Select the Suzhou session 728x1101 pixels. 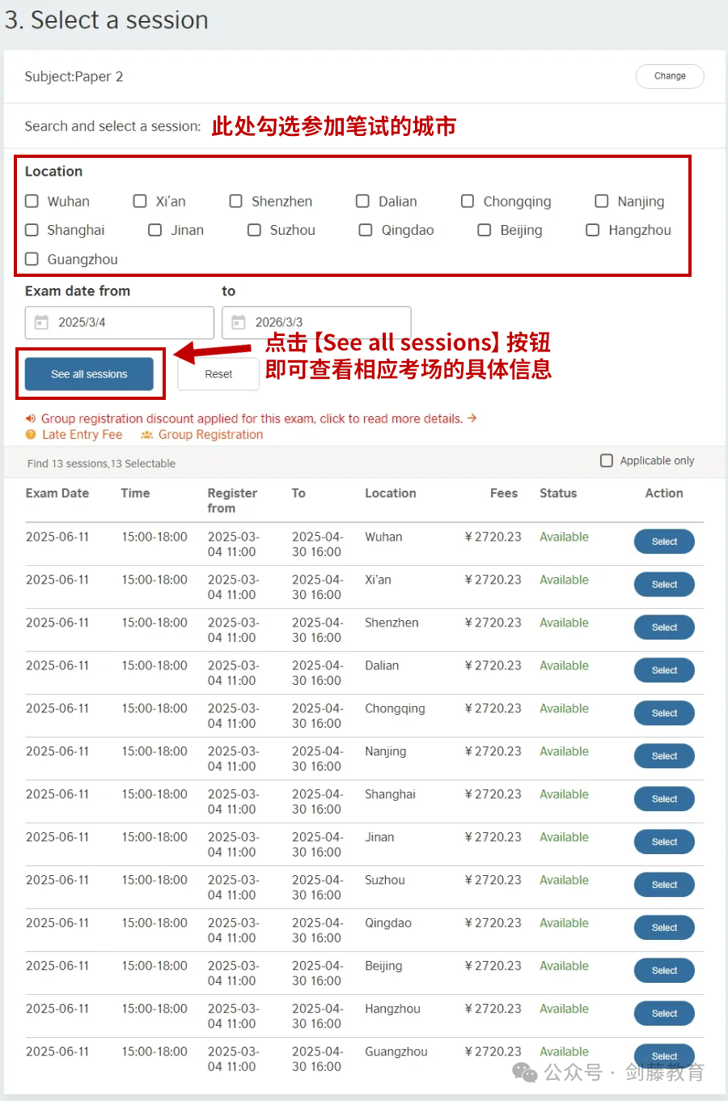[x=664, y=885]
